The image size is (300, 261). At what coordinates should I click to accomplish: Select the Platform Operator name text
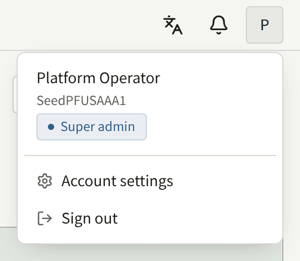[x=98, y=78]
